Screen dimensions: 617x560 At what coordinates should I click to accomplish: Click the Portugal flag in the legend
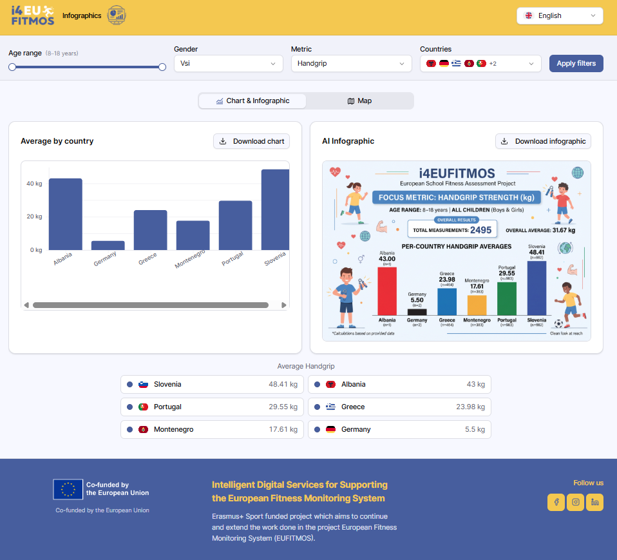(x=143, y=407)
